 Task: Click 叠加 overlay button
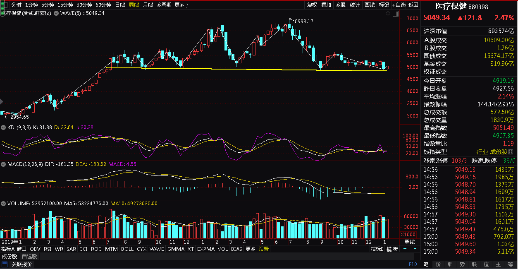(326, 5)
